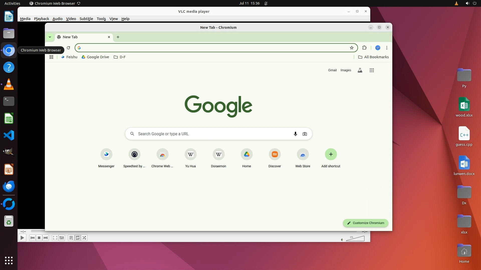Image resolution: width=481 pixels, height=270 pixels.
Task: Open the Google apps grid icon
Action: [372, 70]
